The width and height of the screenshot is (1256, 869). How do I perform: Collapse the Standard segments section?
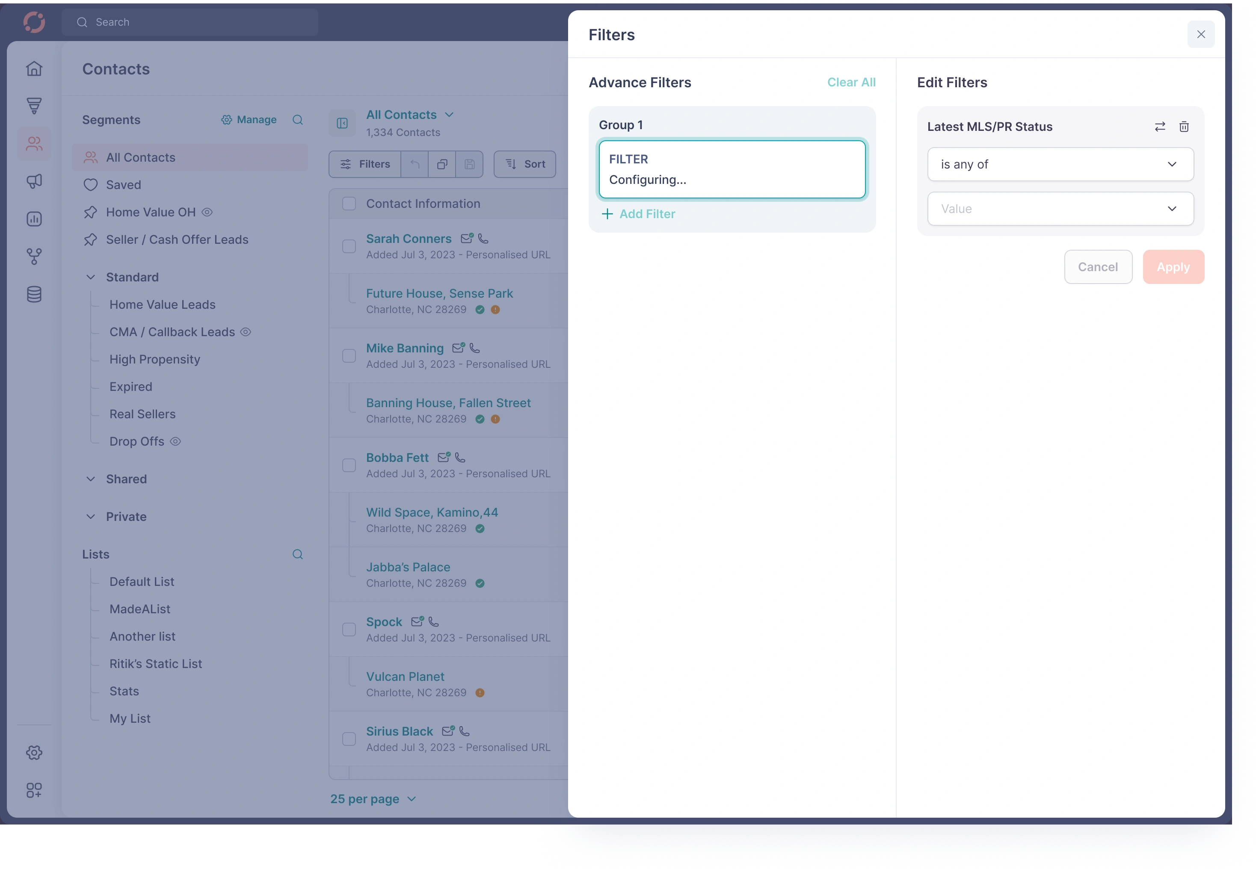pos(91,277)
